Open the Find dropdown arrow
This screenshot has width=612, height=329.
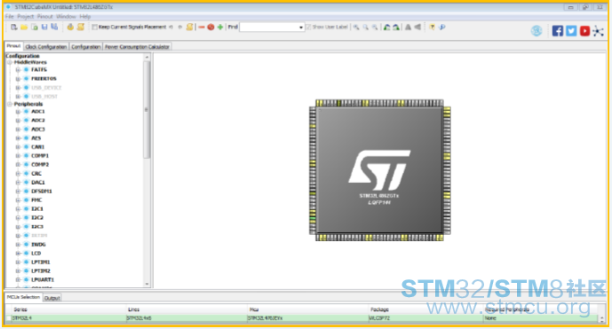[301, 27]
